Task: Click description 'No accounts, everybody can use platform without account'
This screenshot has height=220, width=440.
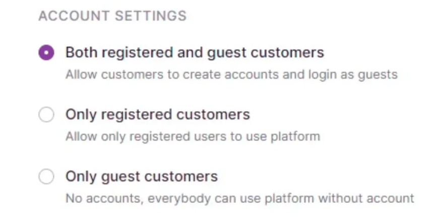Action: 239,198
